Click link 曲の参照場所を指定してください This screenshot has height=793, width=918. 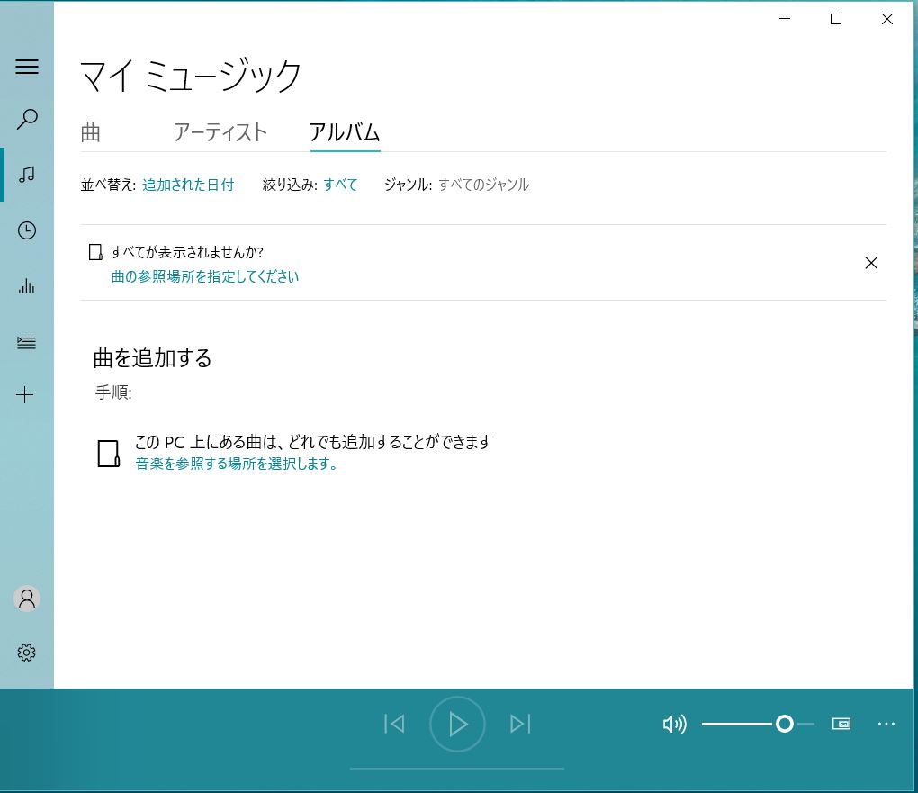[205, 276]
